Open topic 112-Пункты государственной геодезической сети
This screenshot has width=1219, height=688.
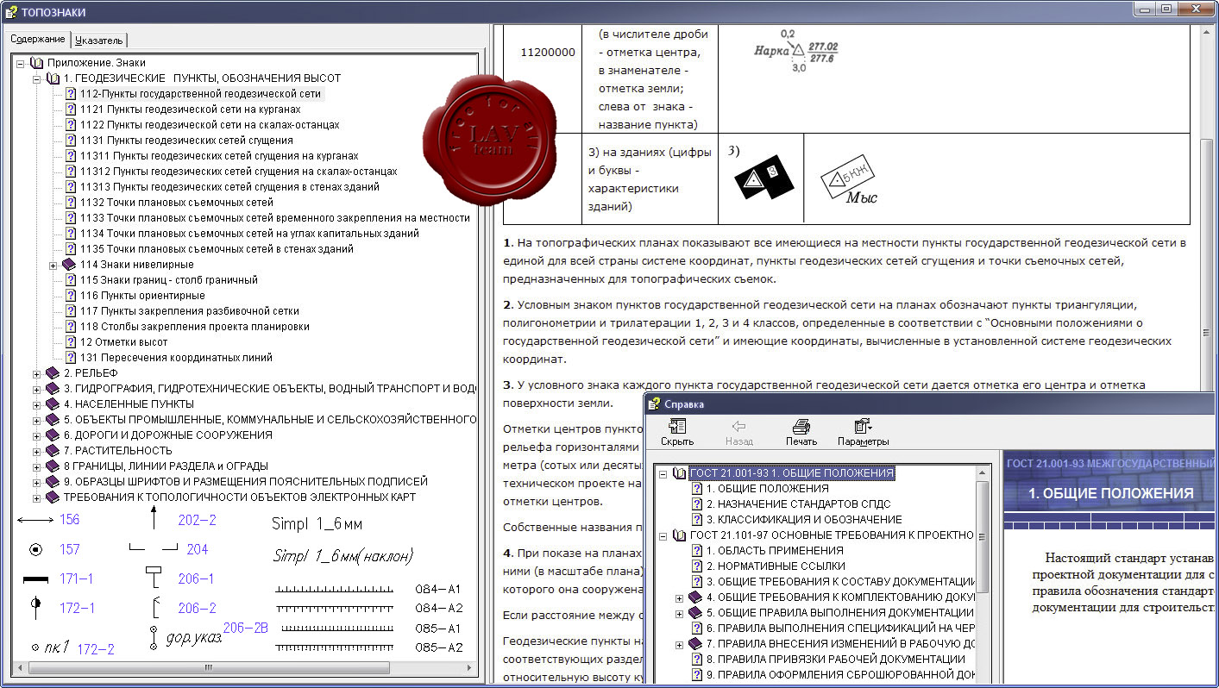tap(200, 94)
